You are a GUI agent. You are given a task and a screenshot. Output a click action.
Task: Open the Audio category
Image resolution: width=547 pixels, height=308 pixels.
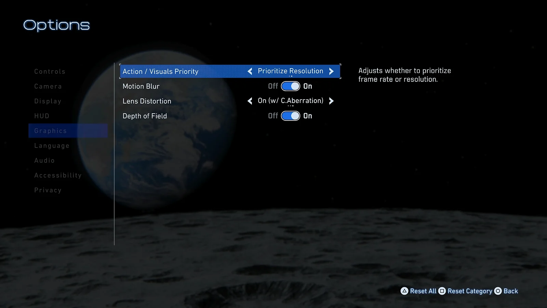coord(44,161)
